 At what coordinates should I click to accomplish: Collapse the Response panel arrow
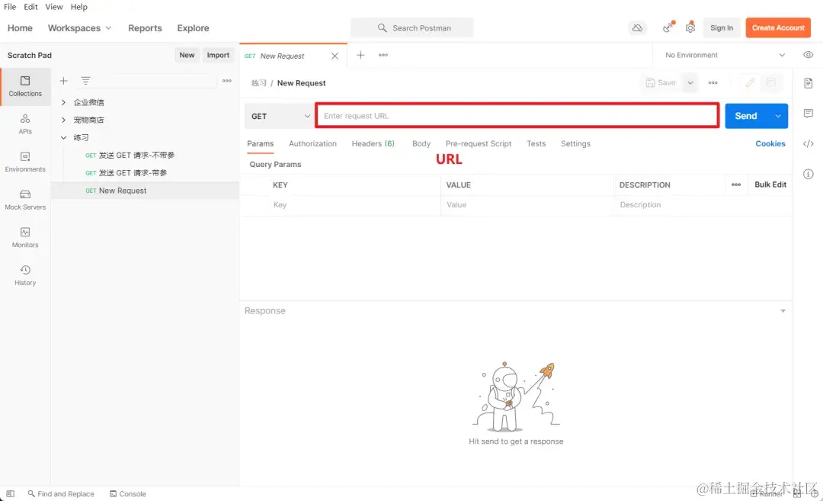click(x=783, y=311)
